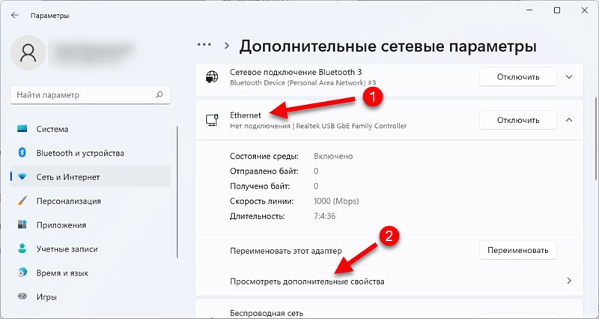Open Просмотреть дополнительные свойства
Image resolution: width=599 pixels, height=319 pixels.
[307, 282]
